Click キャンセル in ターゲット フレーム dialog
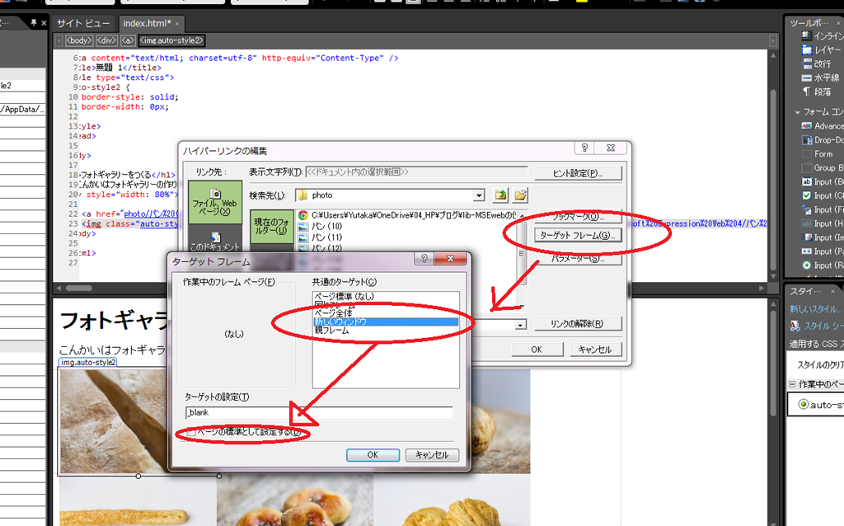This screenshot has width=844, height=526. [432, 455]
